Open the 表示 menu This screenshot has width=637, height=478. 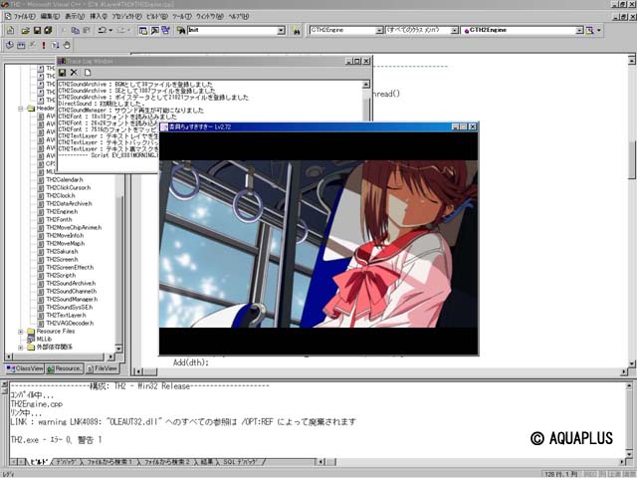pyautogui.click(x=75, y=16)
